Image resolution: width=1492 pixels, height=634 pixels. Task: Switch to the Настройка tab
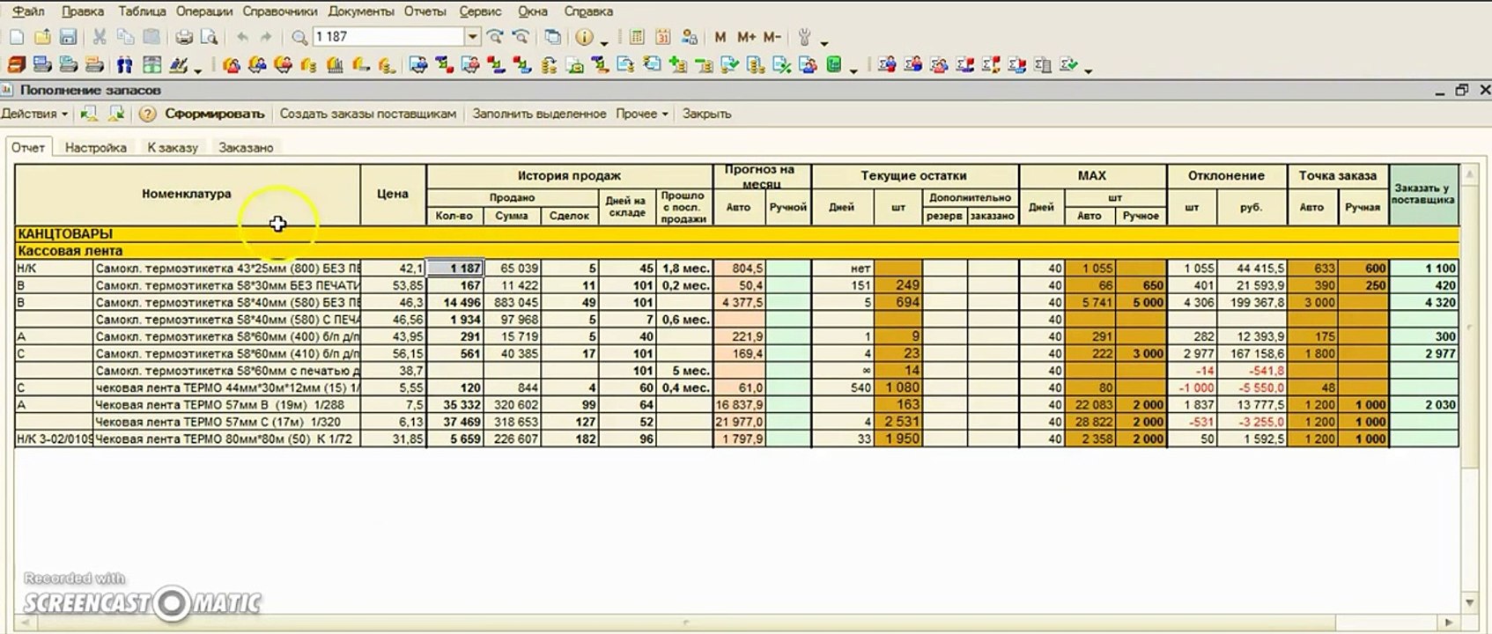click(96, 148)
